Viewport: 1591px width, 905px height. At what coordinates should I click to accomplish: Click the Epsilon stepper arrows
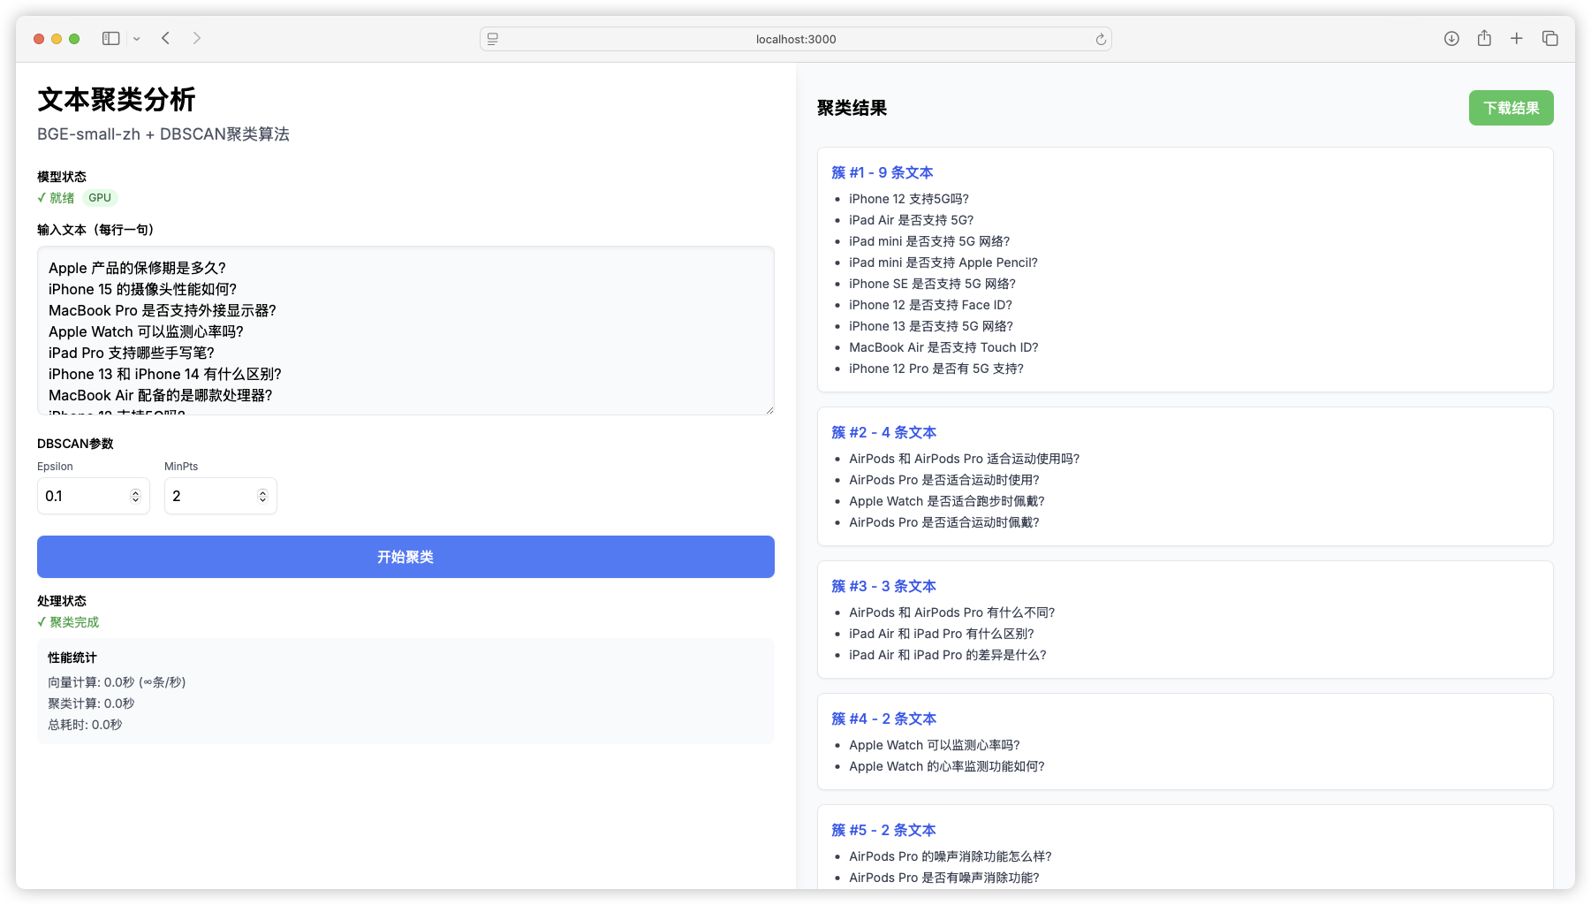[x=135, y=496]
